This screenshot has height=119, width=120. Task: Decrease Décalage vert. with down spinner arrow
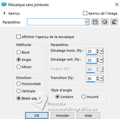pos(97,62)
